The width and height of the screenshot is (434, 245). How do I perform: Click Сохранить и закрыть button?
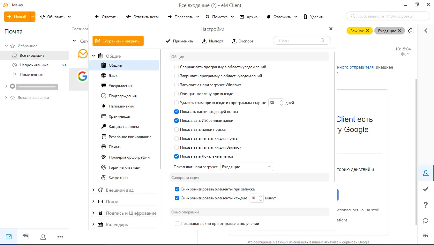point(118,41)
